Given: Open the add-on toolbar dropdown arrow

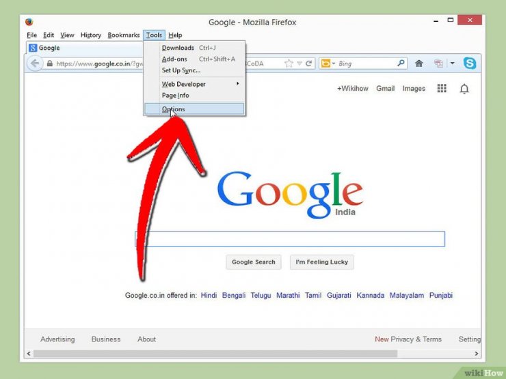Looking at the screenshot, I should (x=453, y=63).
